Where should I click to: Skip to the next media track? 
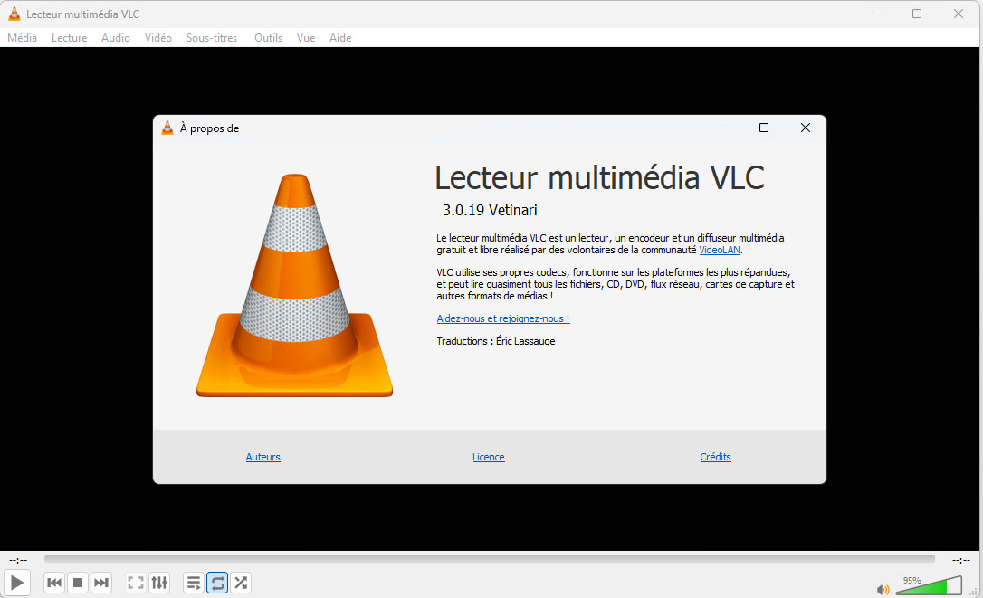pos(101,583)
